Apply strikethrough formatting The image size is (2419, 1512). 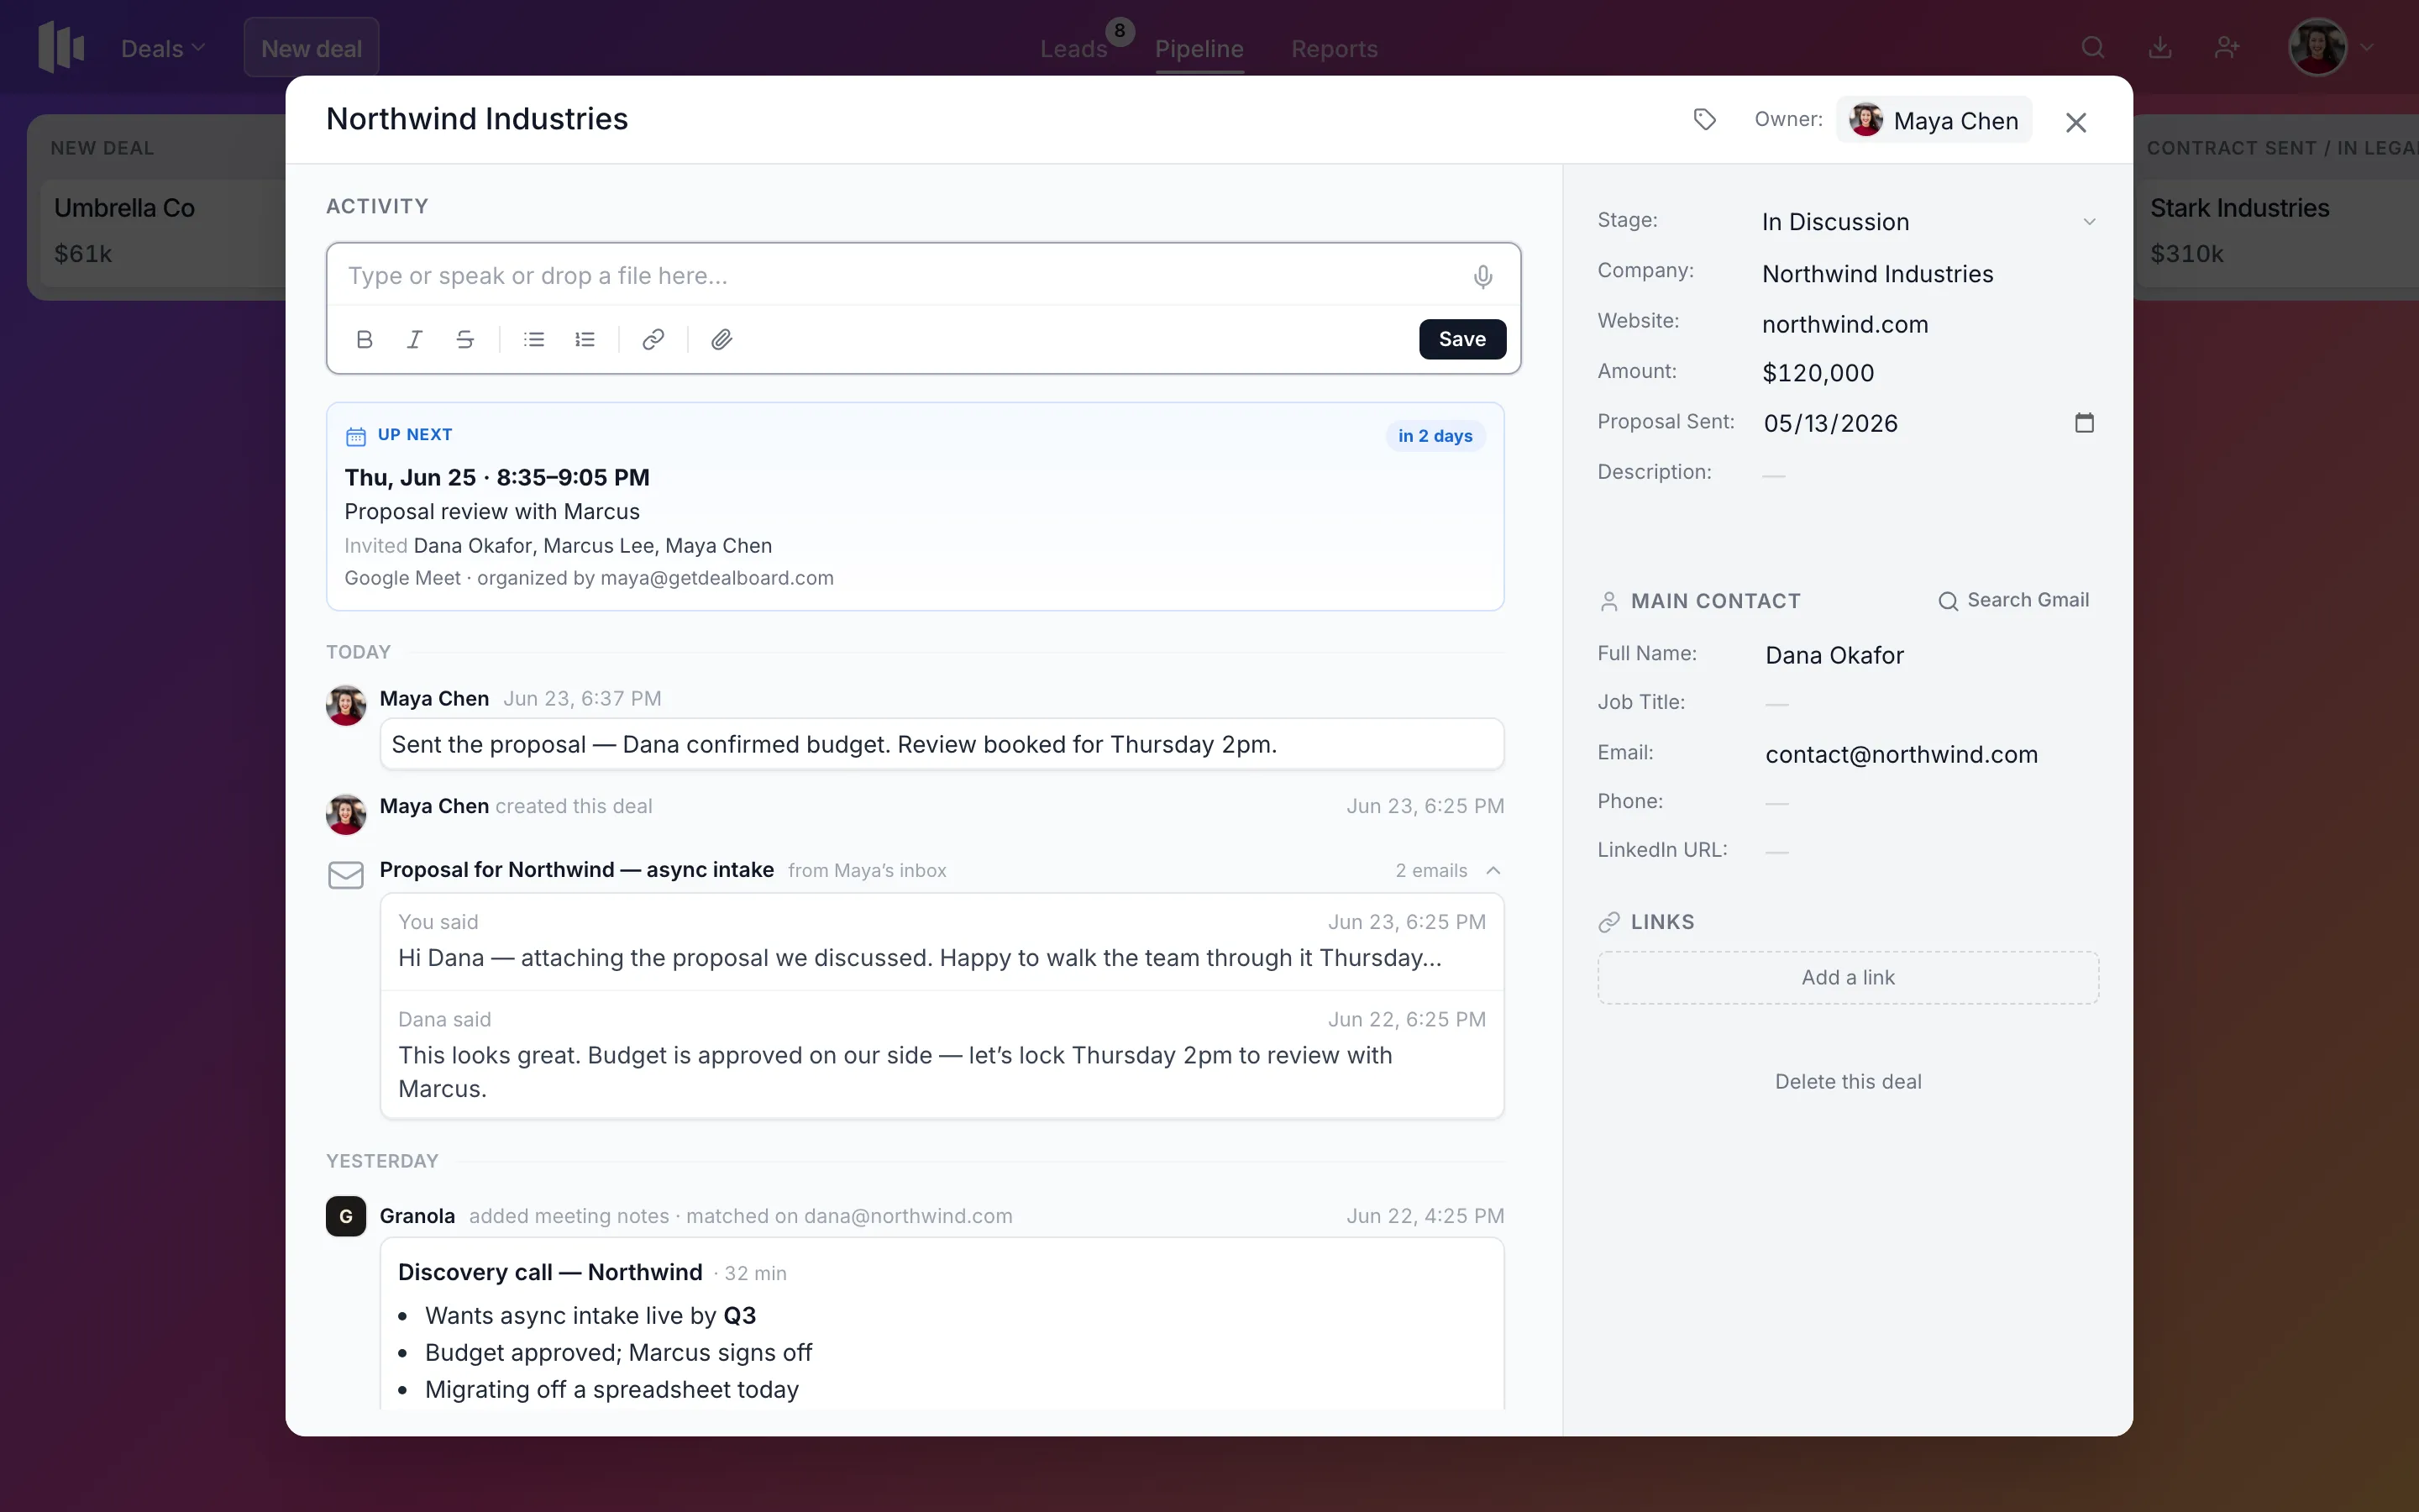pyautogui.click(x=464, y=339)
